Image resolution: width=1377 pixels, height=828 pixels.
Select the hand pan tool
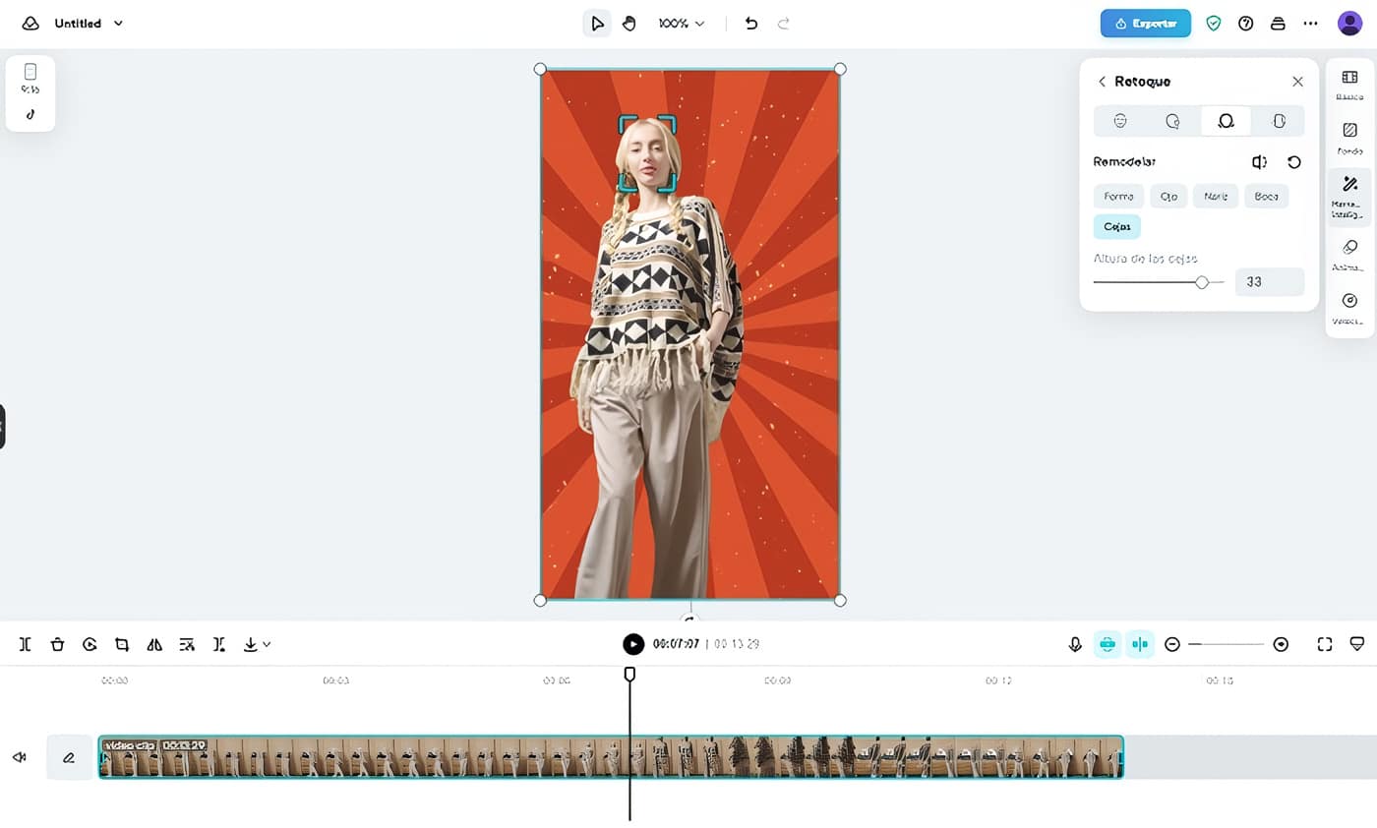[x=629, y=23]
